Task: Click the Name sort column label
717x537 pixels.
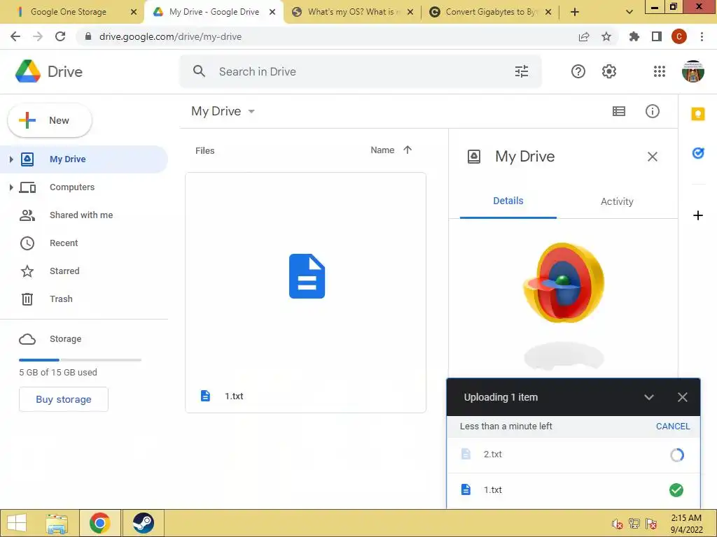Action: pyautogui.click(x=382, y=150)
